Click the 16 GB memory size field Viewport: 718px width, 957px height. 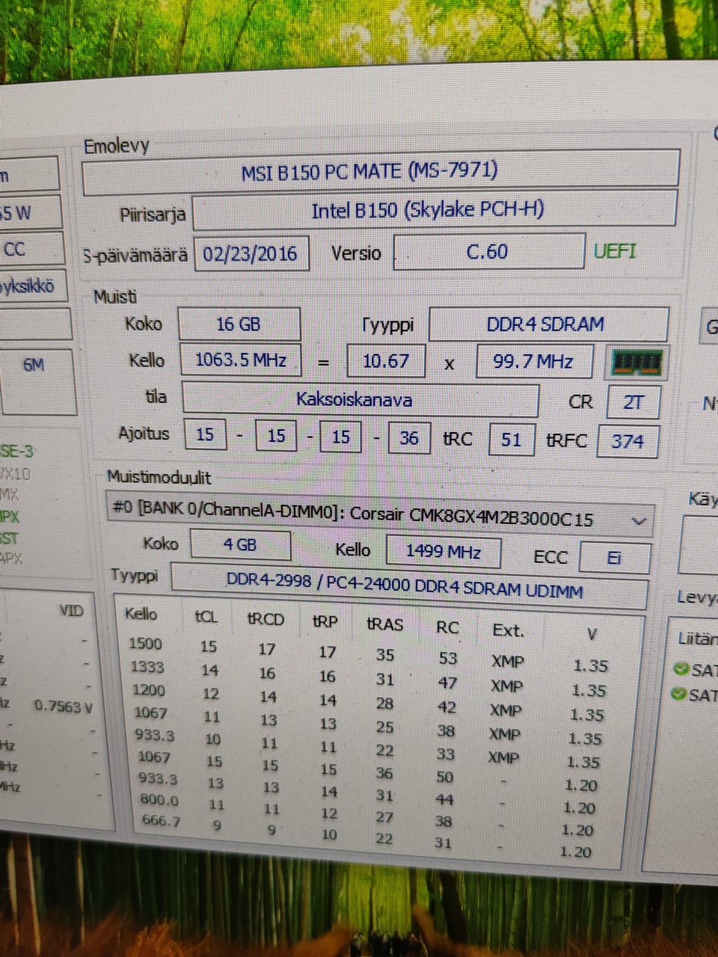pos(239,324)
